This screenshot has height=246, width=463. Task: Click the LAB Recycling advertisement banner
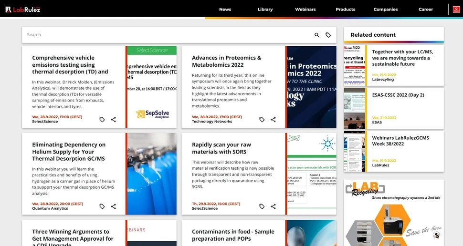click(394, 213)
